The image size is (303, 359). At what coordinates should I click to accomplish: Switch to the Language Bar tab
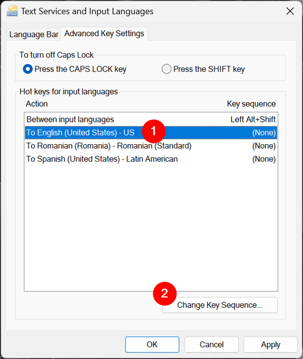click(x=34, y=34)
